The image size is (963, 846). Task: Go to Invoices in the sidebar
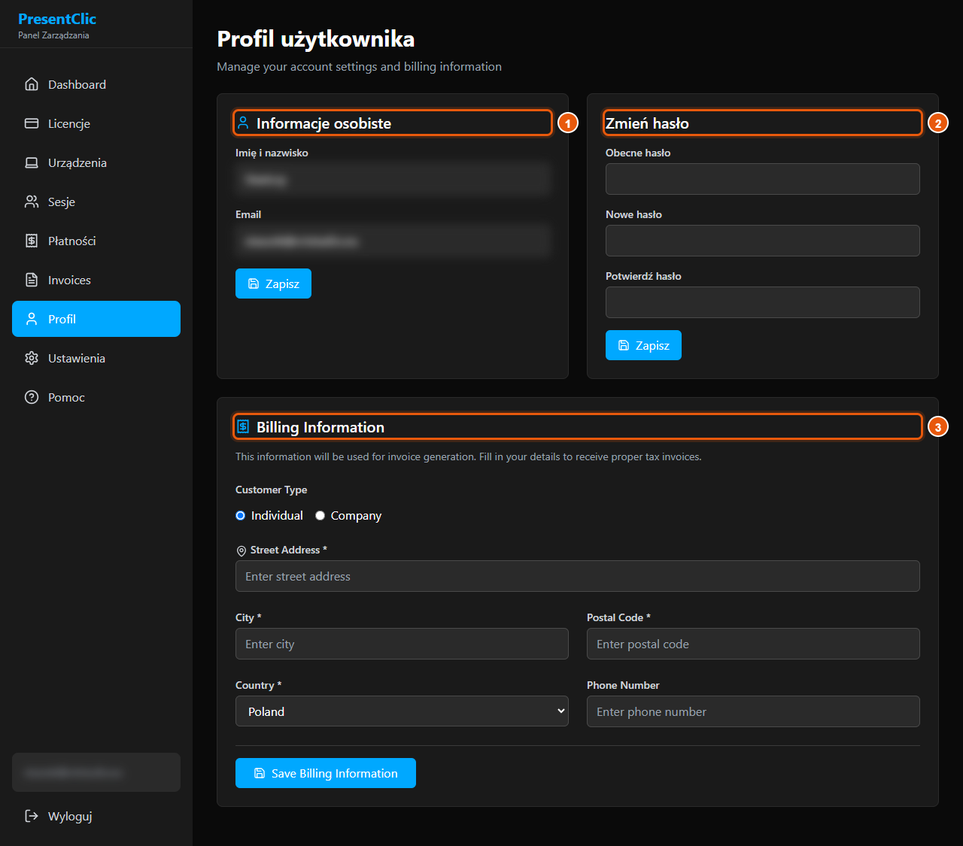click(x=96, y=280)
